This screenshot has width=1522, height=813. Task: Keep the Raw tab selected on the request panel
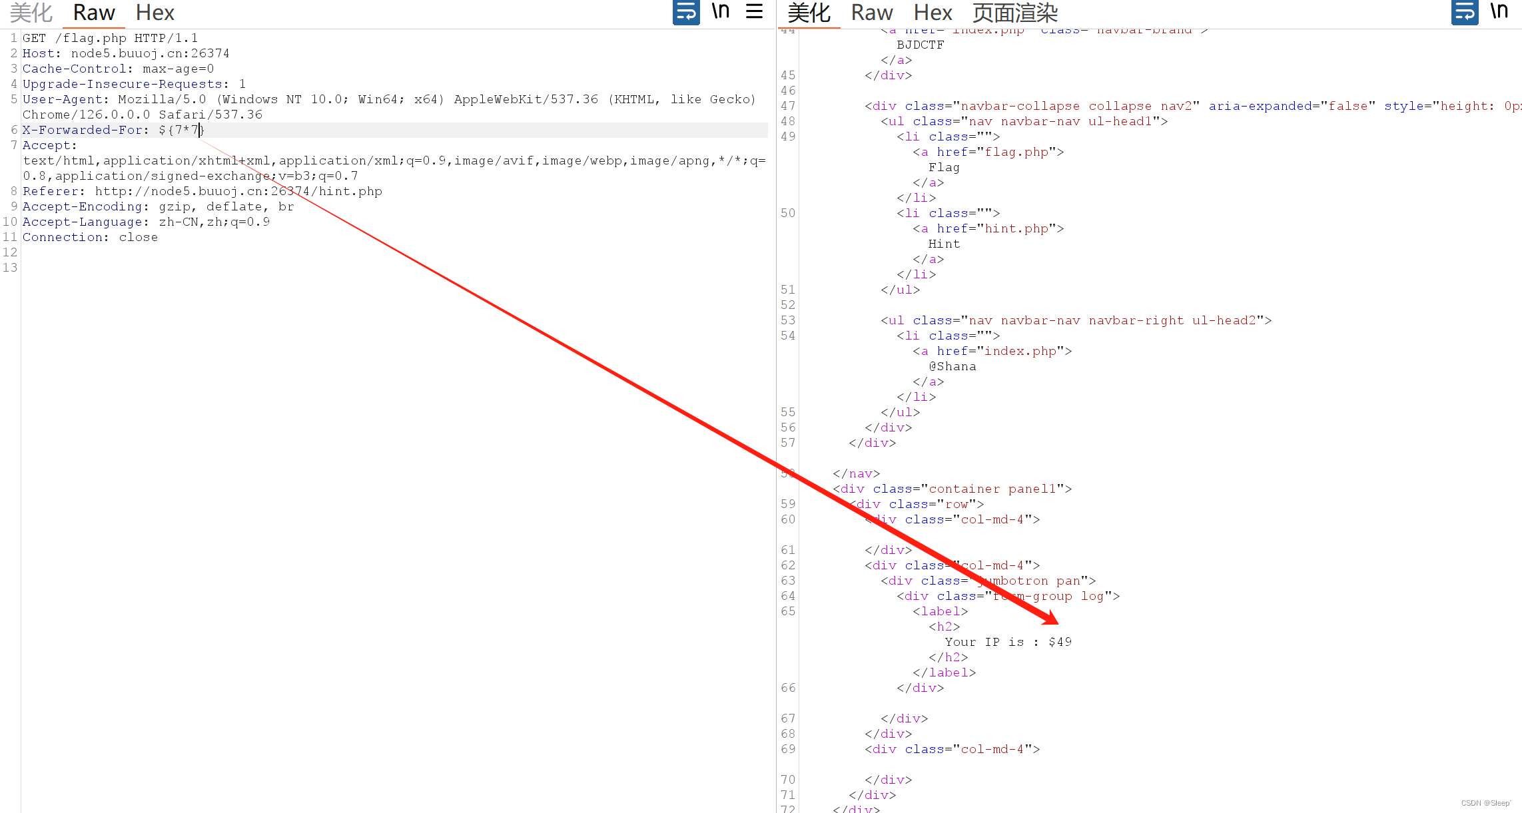[93, 12]
